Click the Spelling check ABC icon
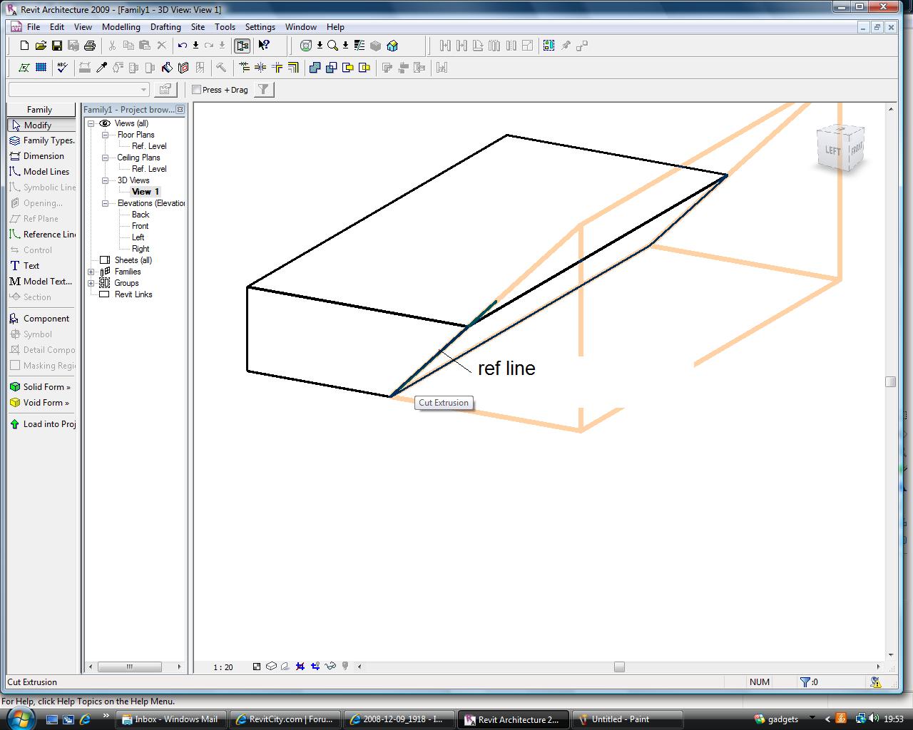 tap(63, 68)
